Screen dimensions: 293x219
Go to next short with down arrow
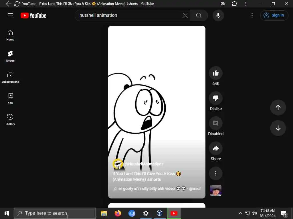278,128
